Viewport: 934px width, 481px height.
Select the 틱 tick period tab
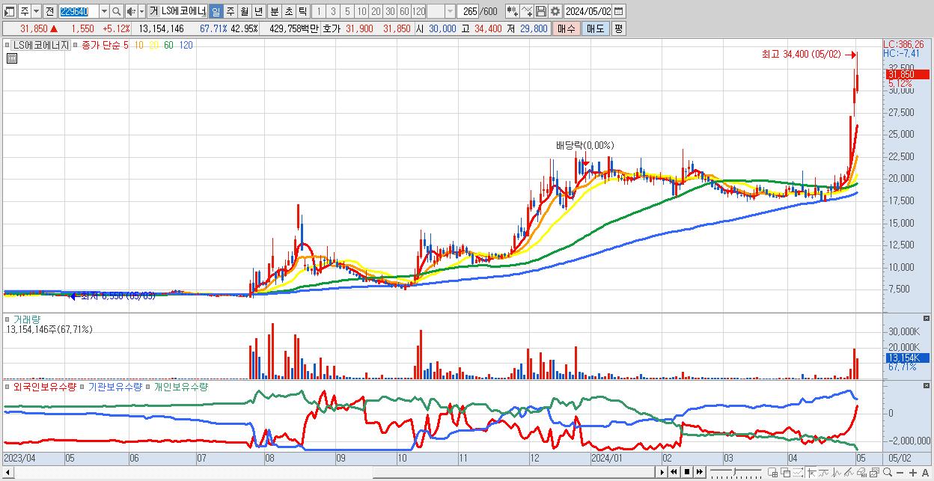(x=302, y=11)
